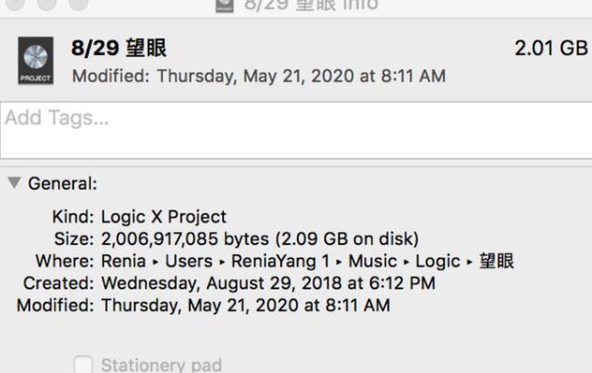
Task: Collapse the General section disclosure triangle
Action: click(15, 183)
